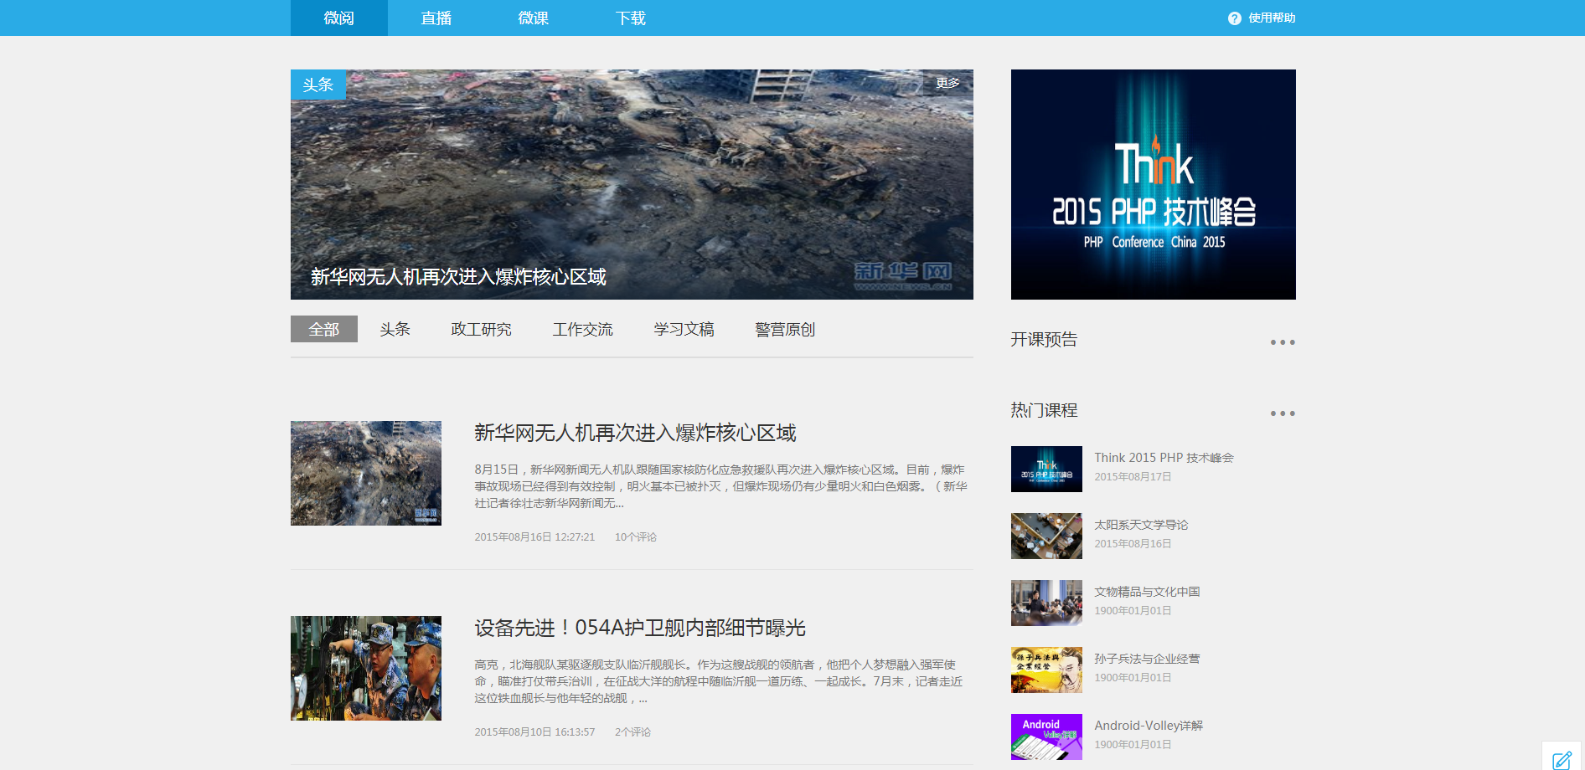Open 10个评论 comments link

(x=636, y=537)
